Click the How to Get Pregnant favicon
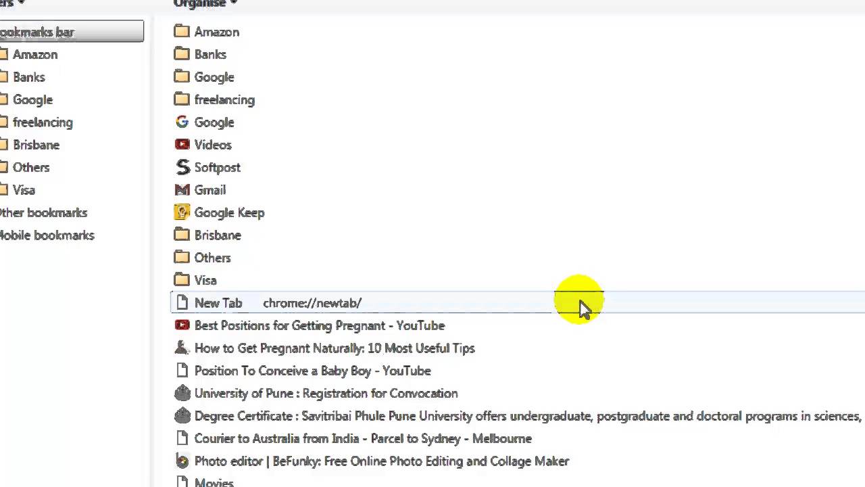The width and height of the screenshot is (865, 487). point(181,348)
